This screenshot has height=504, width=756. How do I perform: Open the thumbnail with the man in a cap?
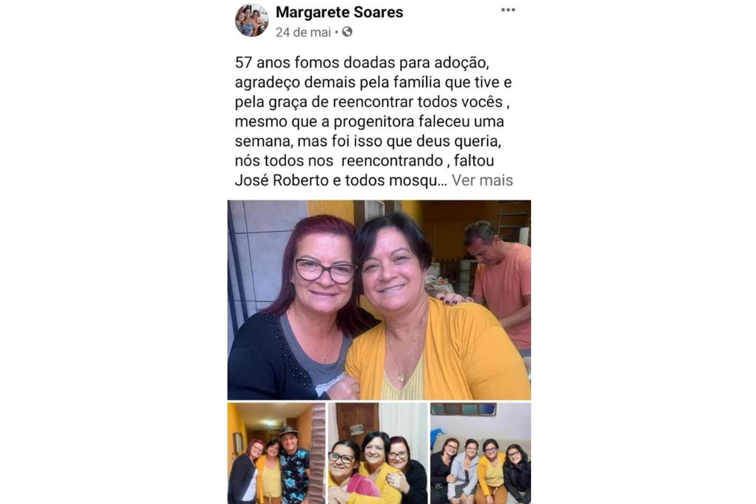277,453
